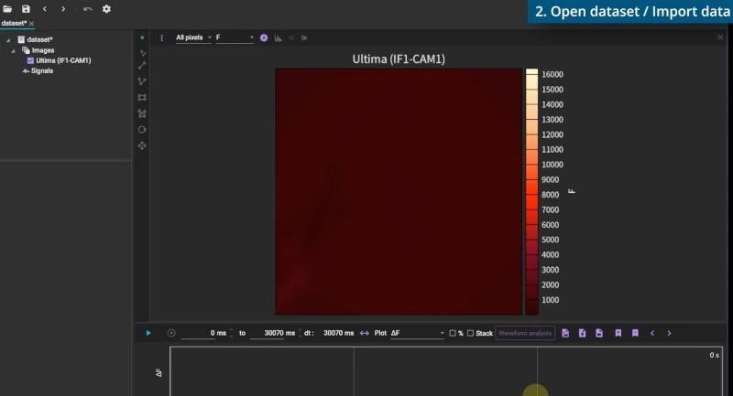Screen dimensions: 733x396
Task: Step to previous frame in image toolbar
Action: click(x=291, y=37)
